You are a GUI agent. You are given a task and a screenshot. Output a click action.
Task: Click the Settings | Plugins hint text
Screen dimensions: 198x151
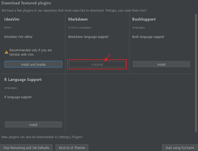(x=42, y=137)
